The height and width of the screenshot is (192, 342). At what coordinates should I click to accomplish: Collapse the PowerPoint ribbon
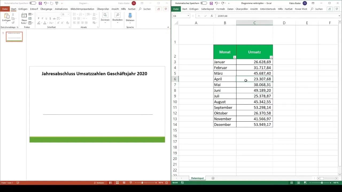(169, 27)
